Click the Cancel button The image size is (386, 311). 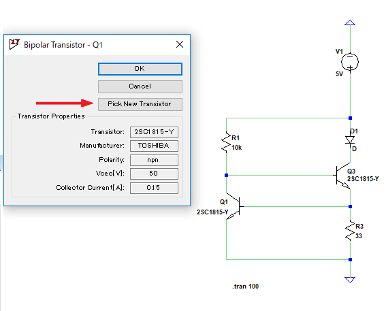(x=140, y=86)
